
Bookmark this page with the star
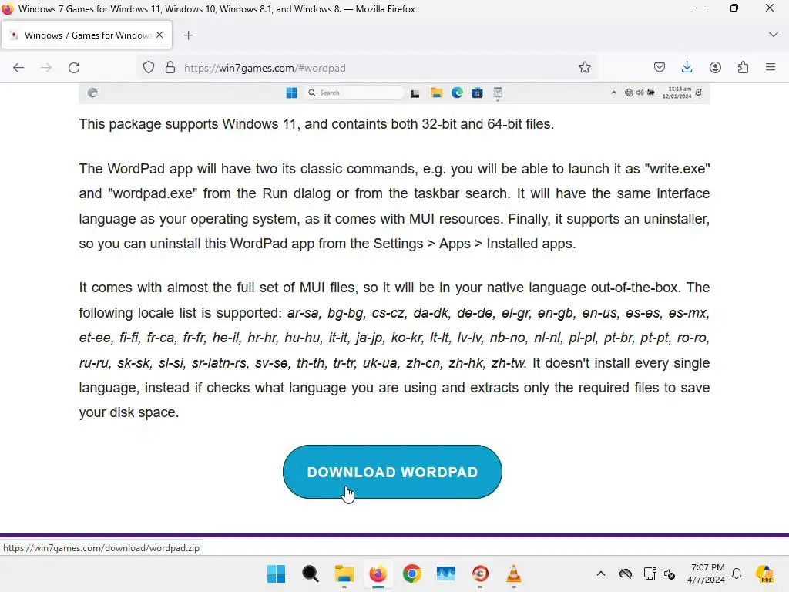(584, 68)
